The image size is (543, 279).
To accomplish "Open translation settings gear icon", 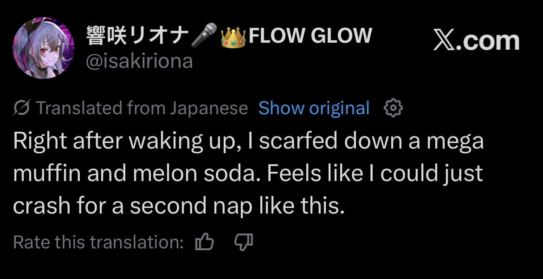I will click(x=393, y=108).
